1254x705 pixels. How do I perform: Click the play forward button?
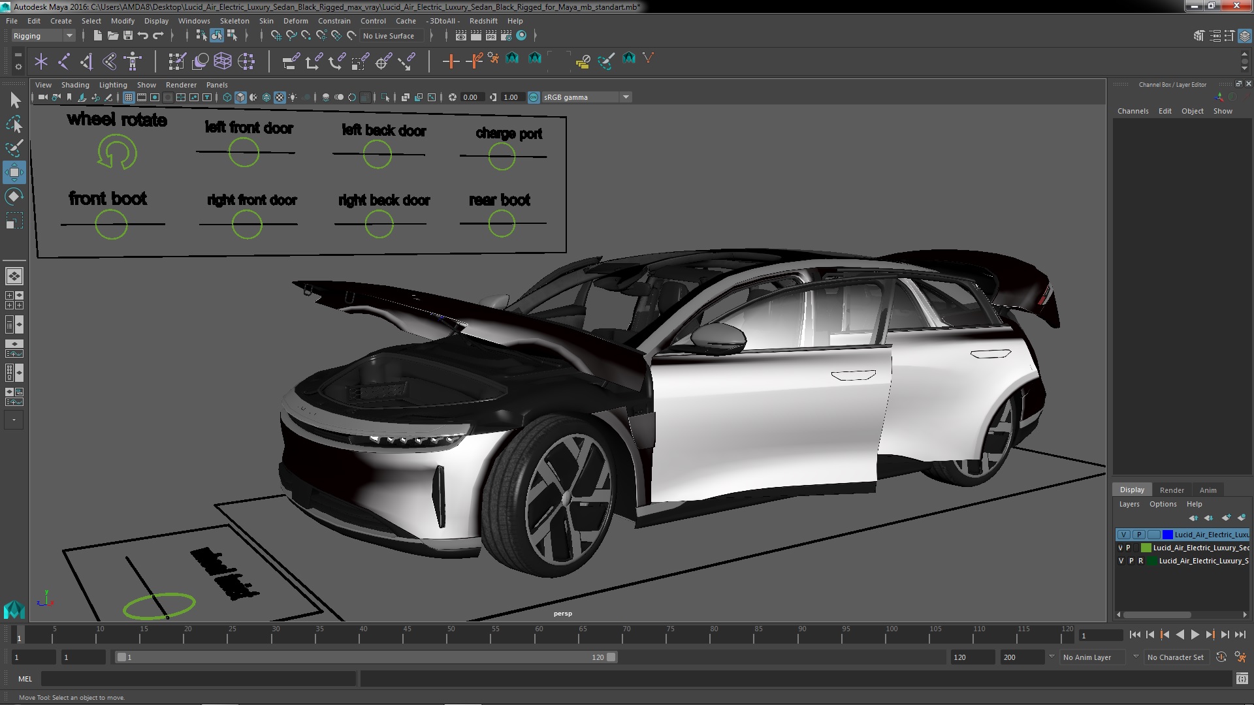1195,634
